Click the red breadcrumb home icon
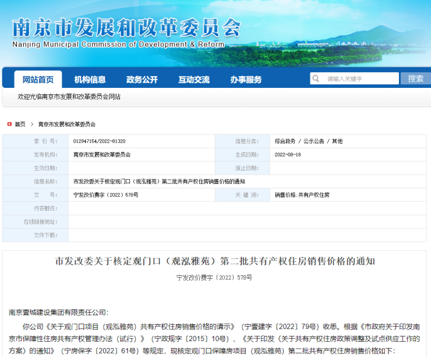The width and height of the screenshot is (431, 358). tap(10, 124)
